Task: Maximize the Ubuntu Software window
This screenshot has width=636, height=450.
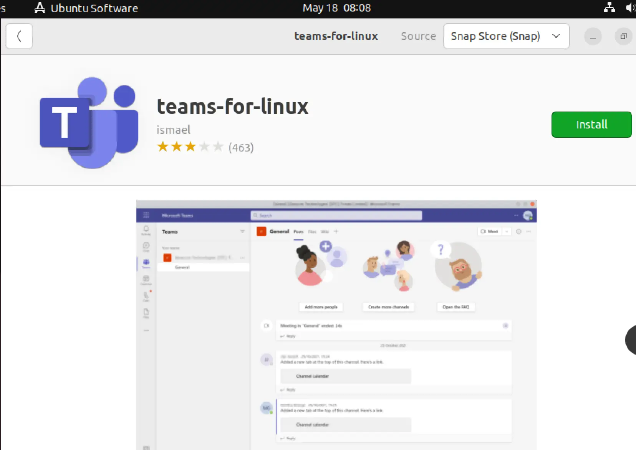Action: [623, 37]
